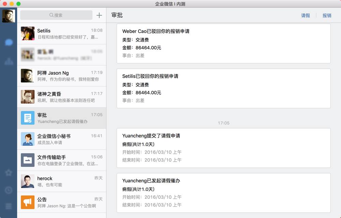
Task: Click the 审批 approval document icon
Action: point(28,118)
